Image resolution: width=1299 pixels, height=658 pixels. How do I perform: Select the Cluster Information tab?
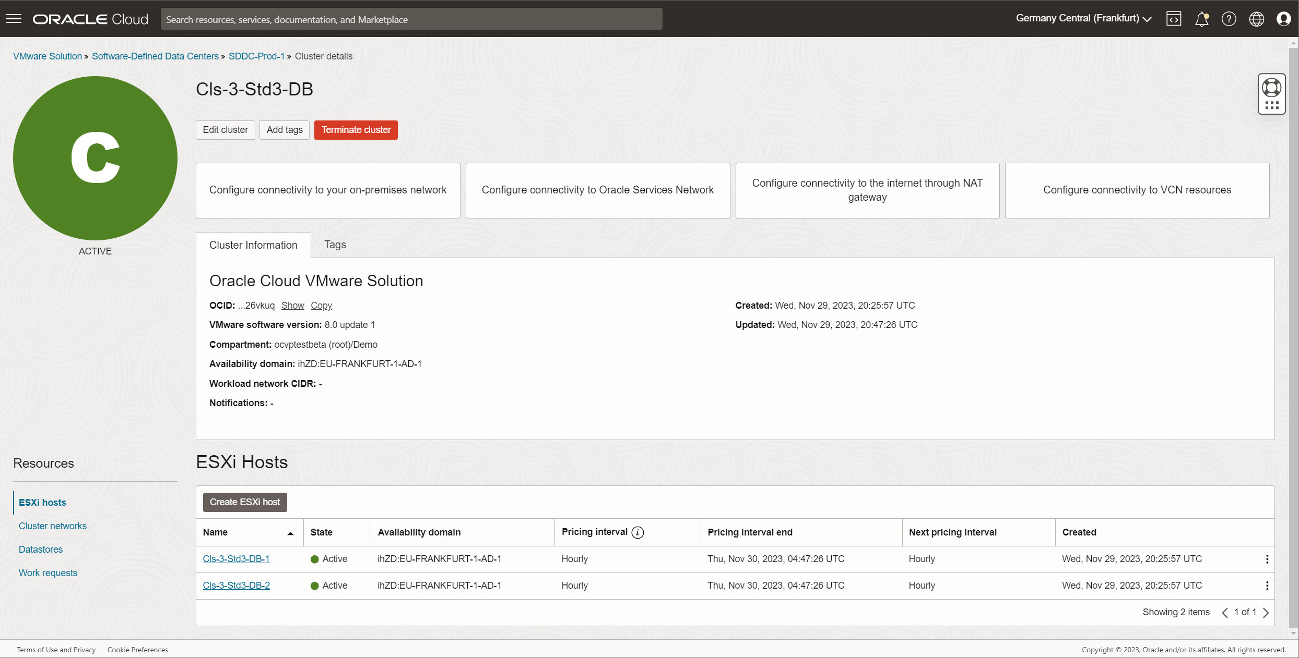point(253,245)
